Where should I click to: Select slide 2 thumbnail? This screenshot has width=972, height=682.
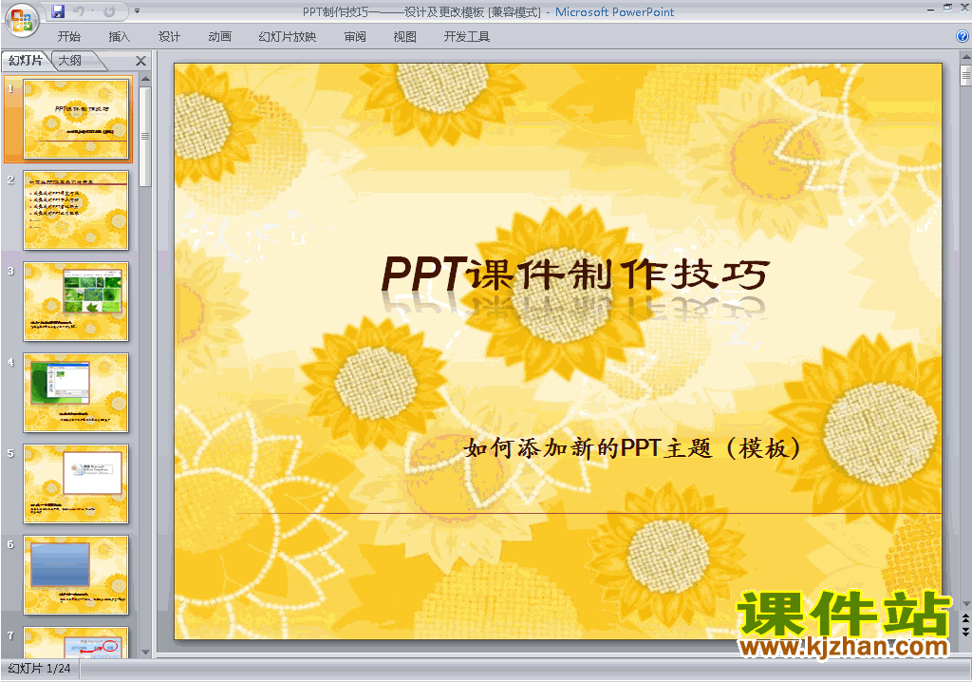pos(76,210)
